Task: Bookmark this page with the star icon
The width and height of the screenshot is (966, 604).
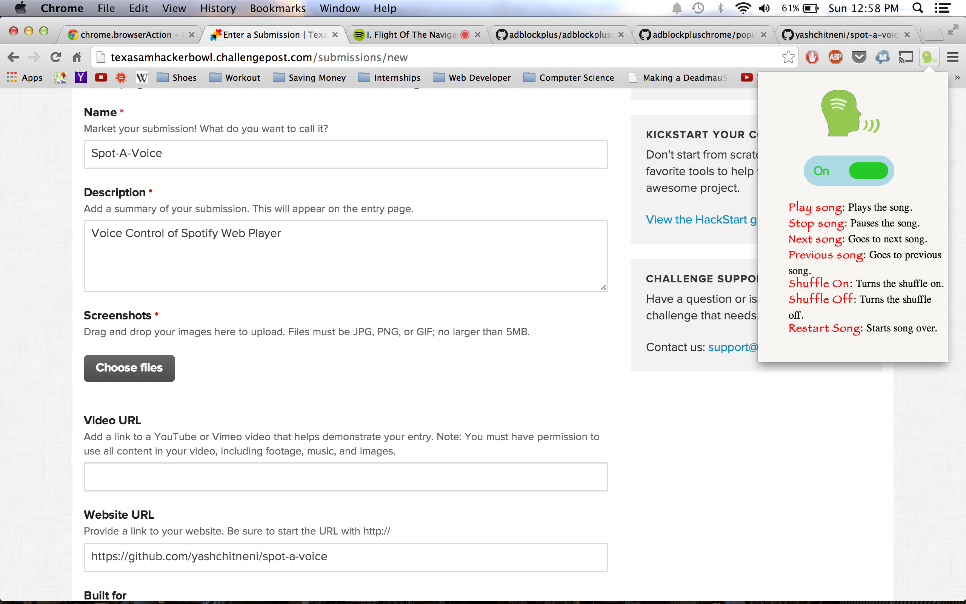Action: [788, 57]
